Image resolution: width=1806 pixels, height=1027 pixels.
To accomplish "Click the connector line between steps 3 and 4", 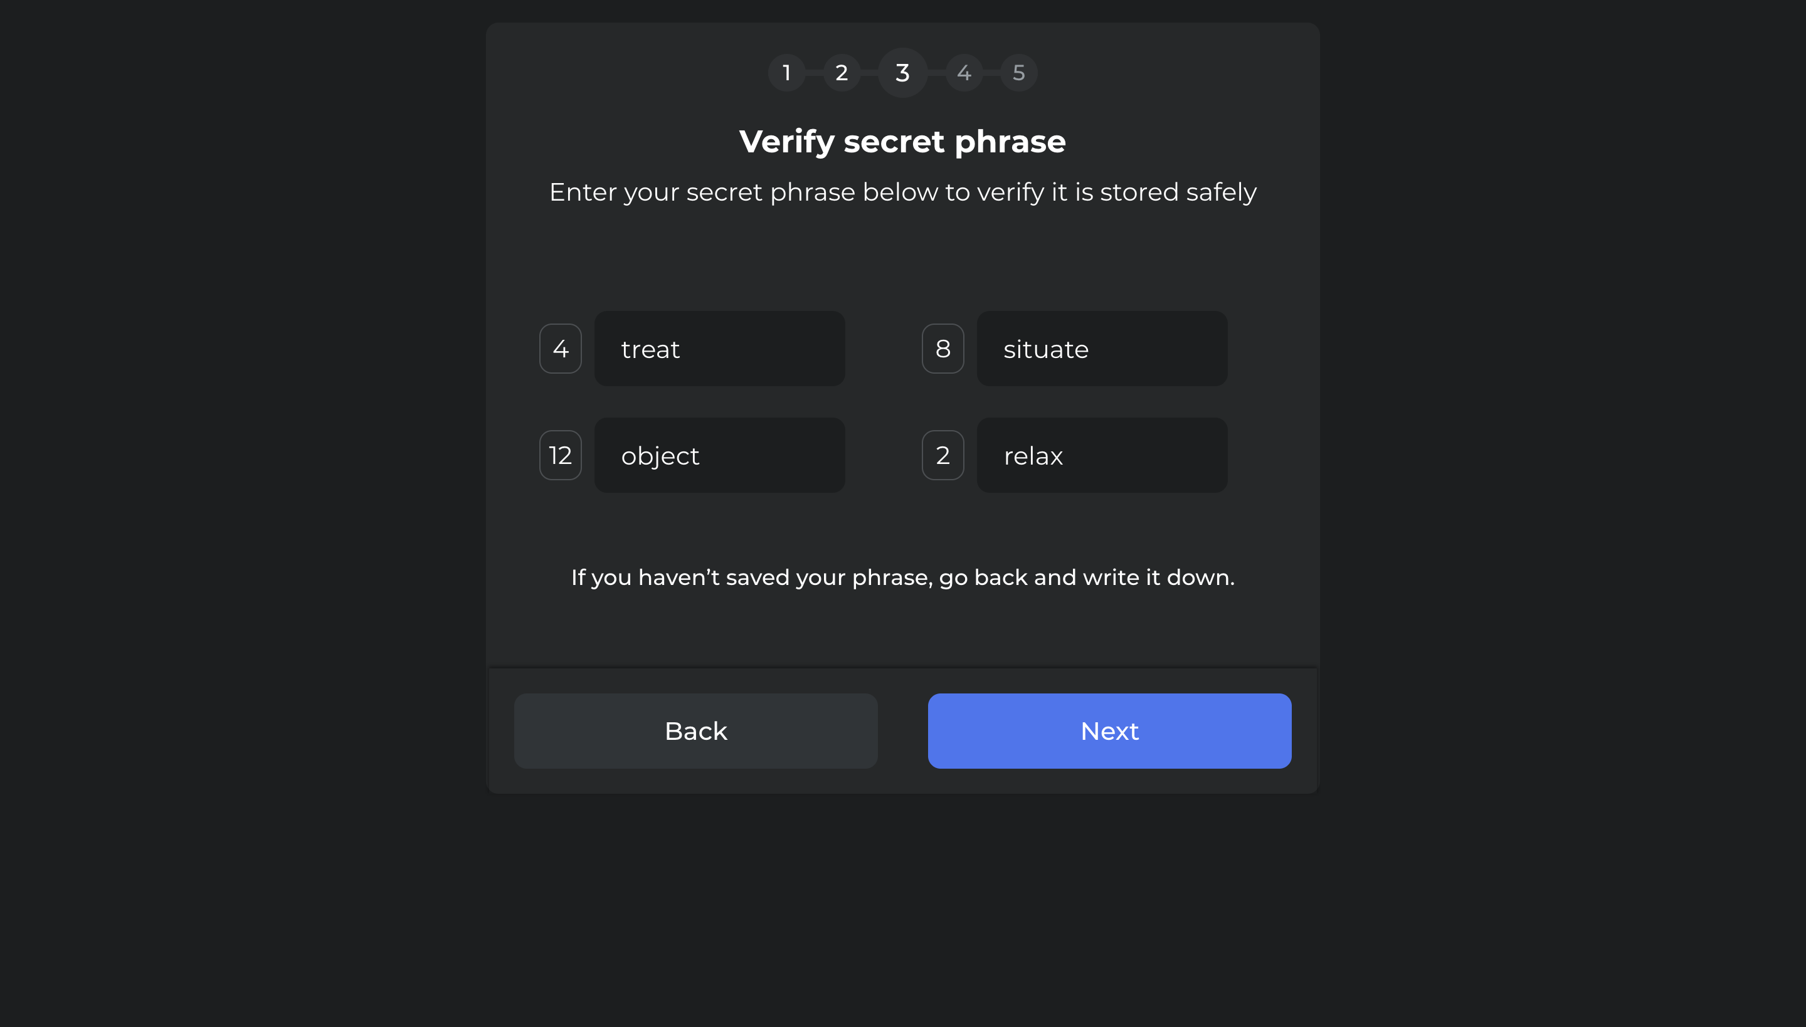I will (x=936, y=73).
